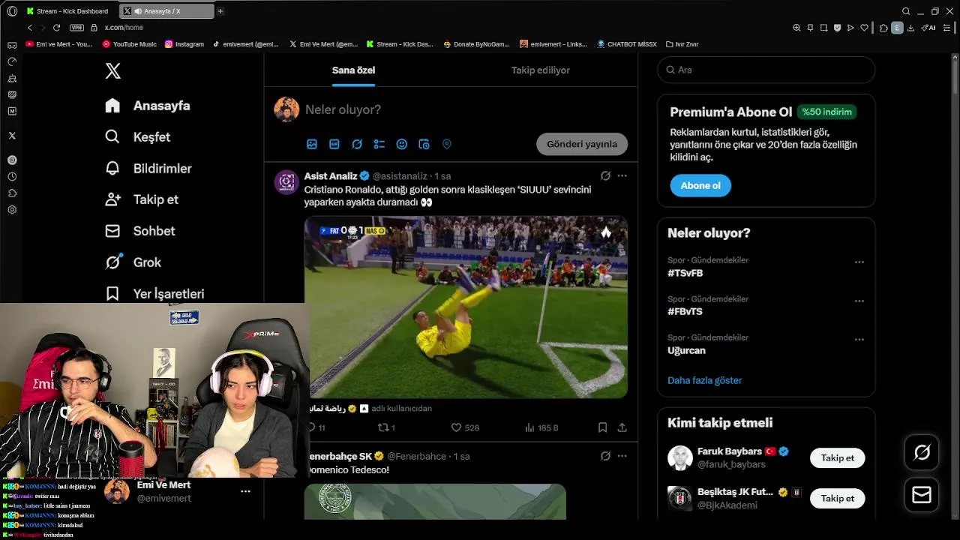Add location tag in composer

tap(447, 144)
